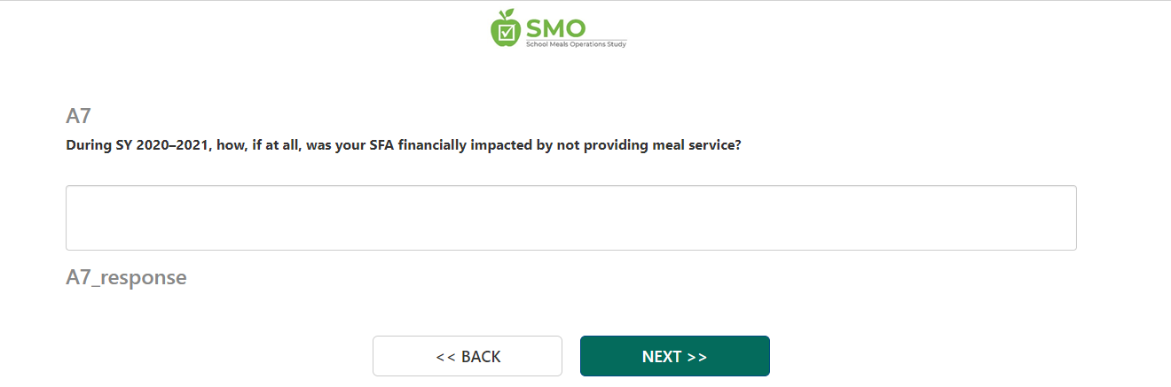
Task: Click the question text about SFA financial impact
Action: point(404,145)
